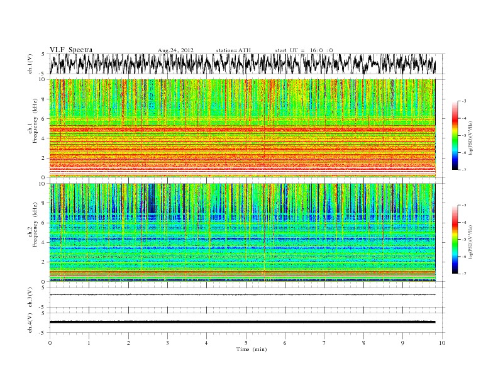This screenshot has height=385, width=498.
Task: Click the "6" kHz tick on ch.2 spectrogram
Action: pyautogui.click(x=43, y=223)
